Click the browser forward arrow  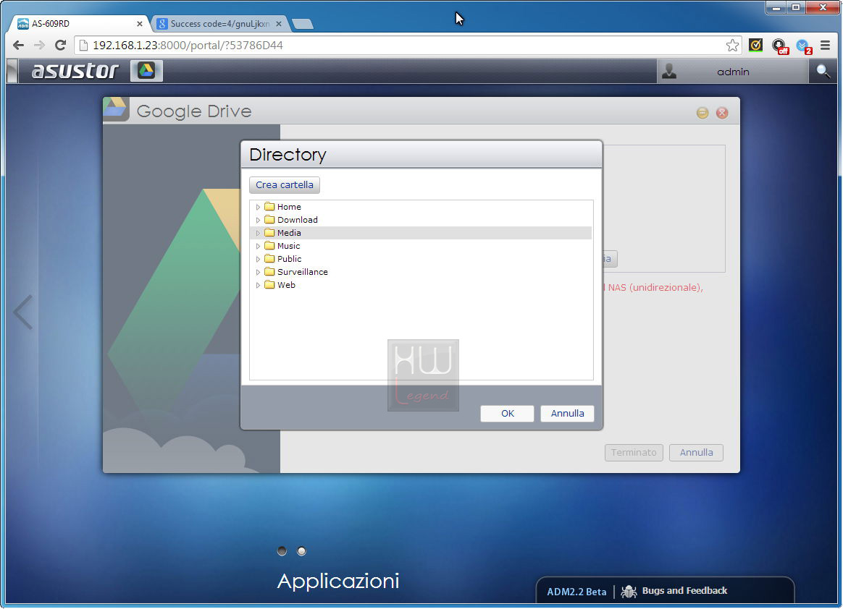tap(39, 45)
